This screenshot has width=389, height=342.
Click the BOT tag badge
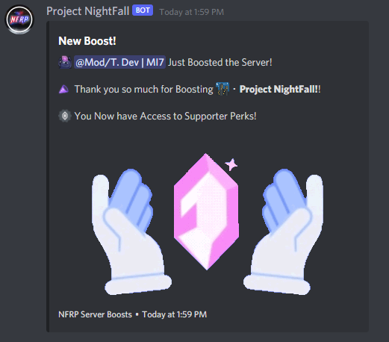143,10
